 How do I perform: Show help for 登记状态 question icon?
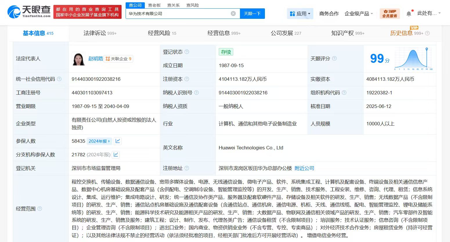click(x=187, y=52)
